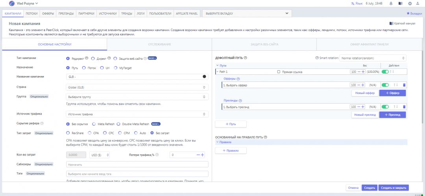
Task: Open the 'Язык' language switcher
Action: (x=357, y=4)
